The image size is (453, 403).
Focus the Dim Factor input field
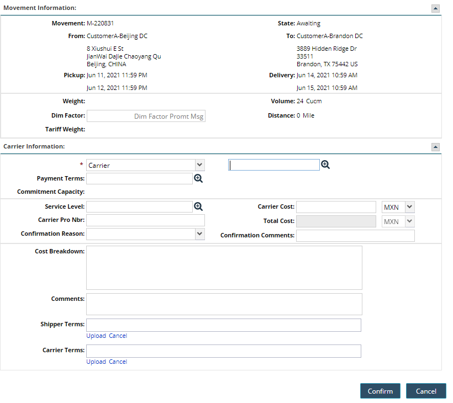tap(146, 116)
